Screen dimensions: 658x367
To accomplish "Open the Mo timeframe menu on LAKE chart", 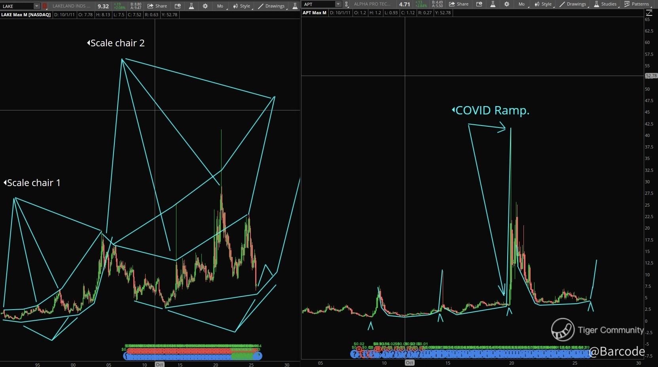I will pyautogui.click(x=220, y=6).
